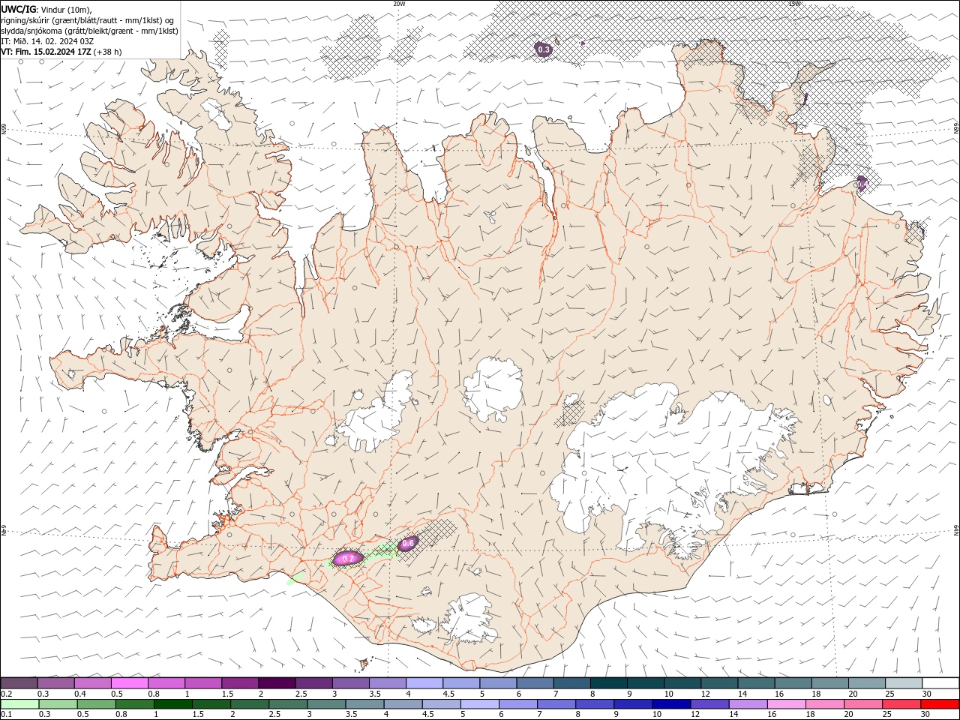Pick the upper legend swatch labeled 2
The width and height of the screenshot is (960, 720).
277,682
